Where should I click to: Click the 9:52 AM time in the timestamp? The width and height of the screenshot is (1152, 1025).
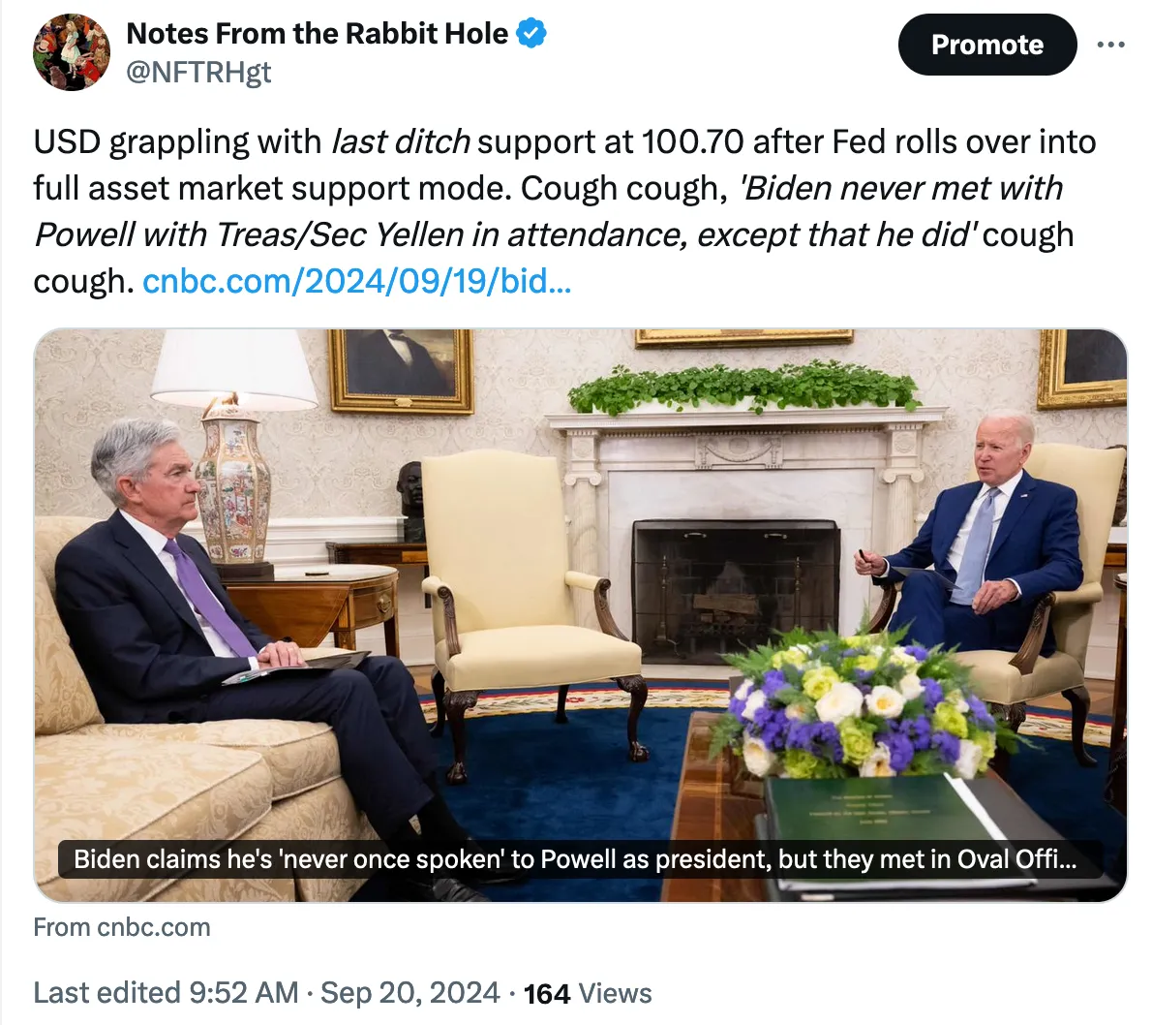244,993
